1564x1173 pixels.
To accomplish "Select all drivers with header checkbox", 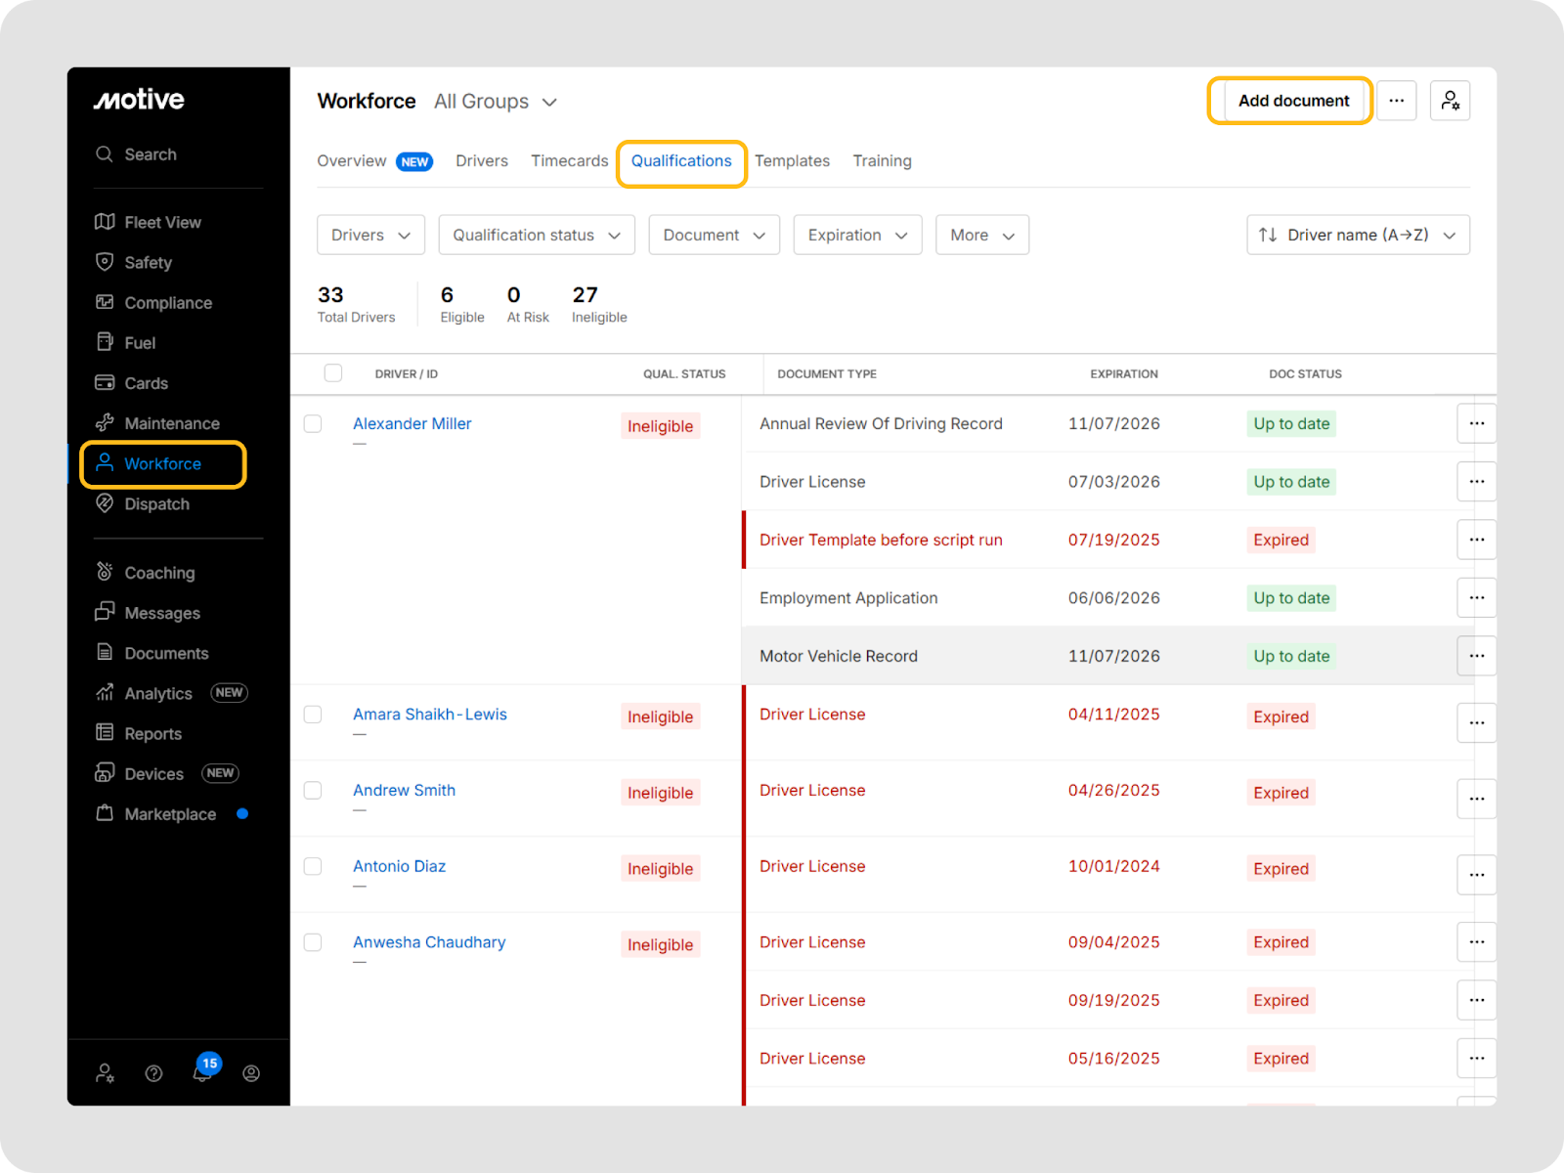I will pos(333,373).
